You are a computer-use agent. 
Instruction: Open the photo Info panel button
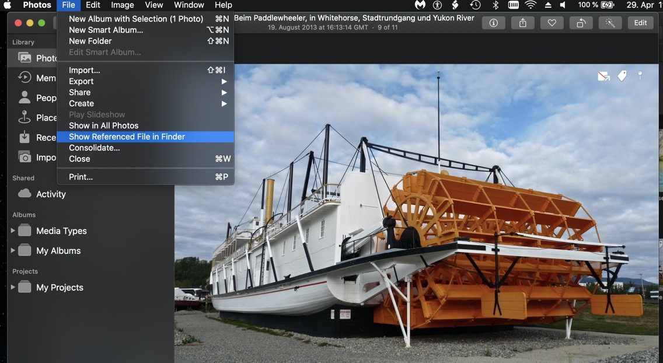pyautogui.click(x=493, y=23)
